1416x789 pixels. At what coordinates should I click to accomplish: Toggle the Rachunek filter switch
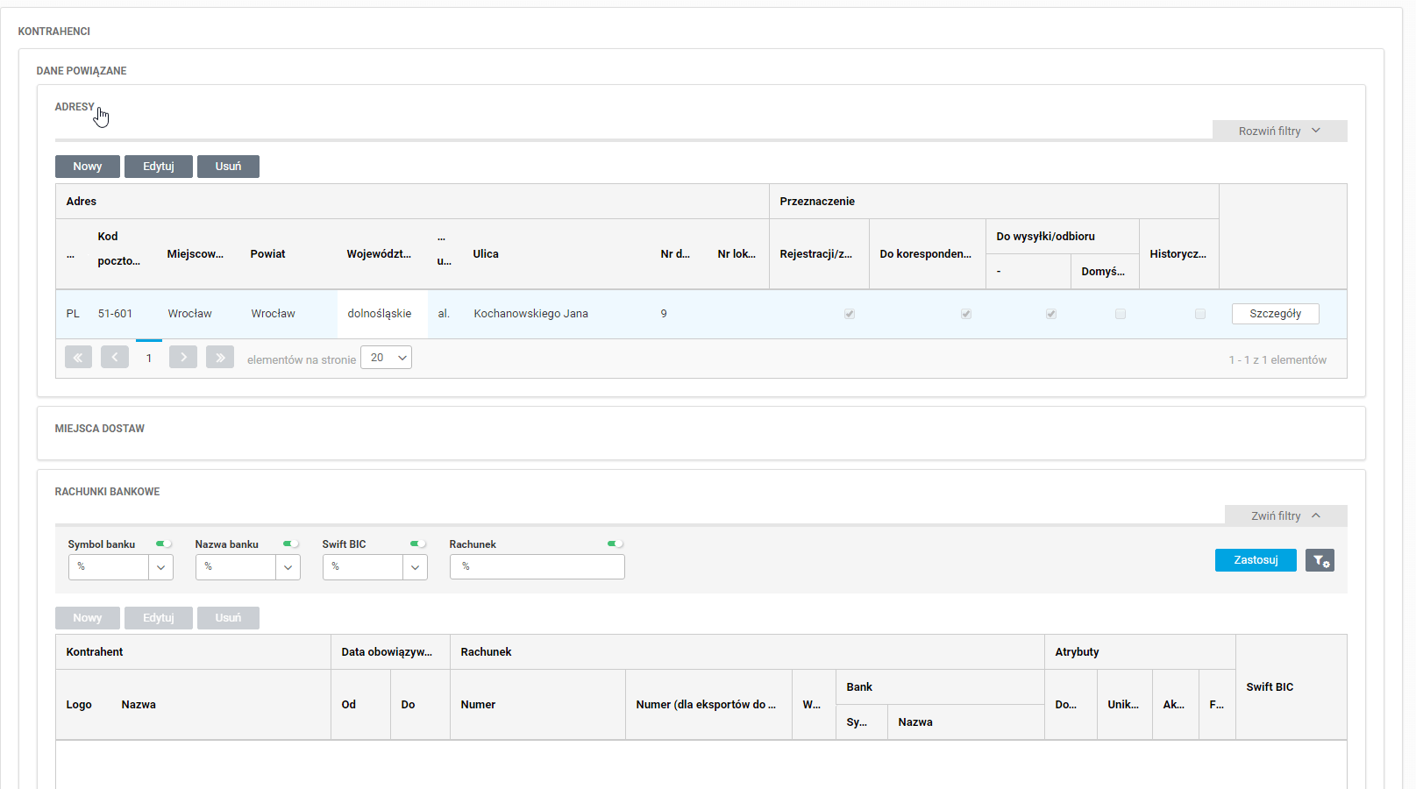(615, 544)
